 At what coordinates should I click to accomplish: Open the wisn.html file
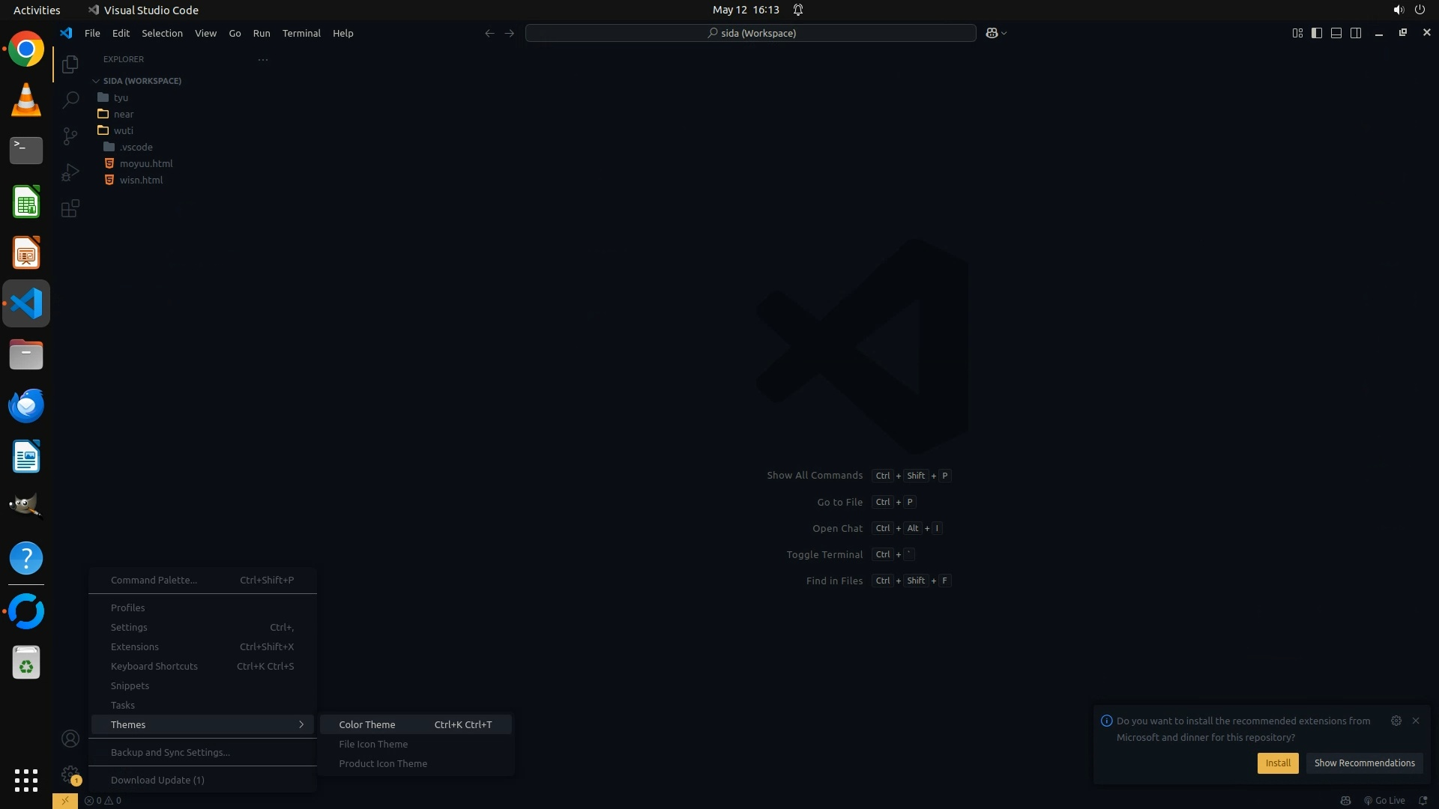141,180
